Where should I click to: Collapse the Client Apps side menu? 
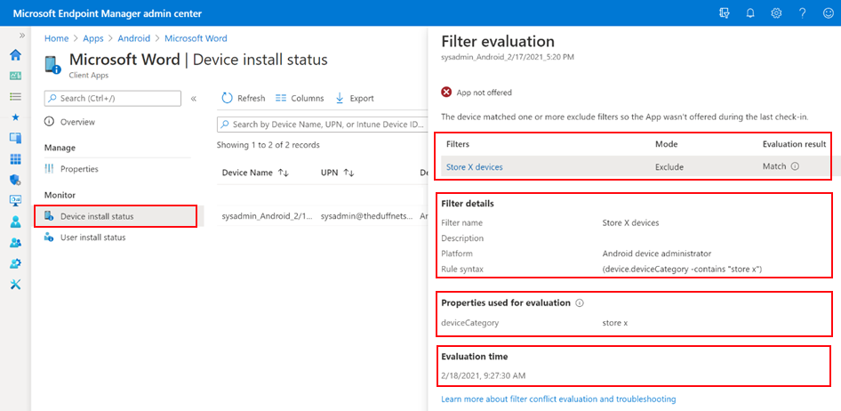pos(194,99)
